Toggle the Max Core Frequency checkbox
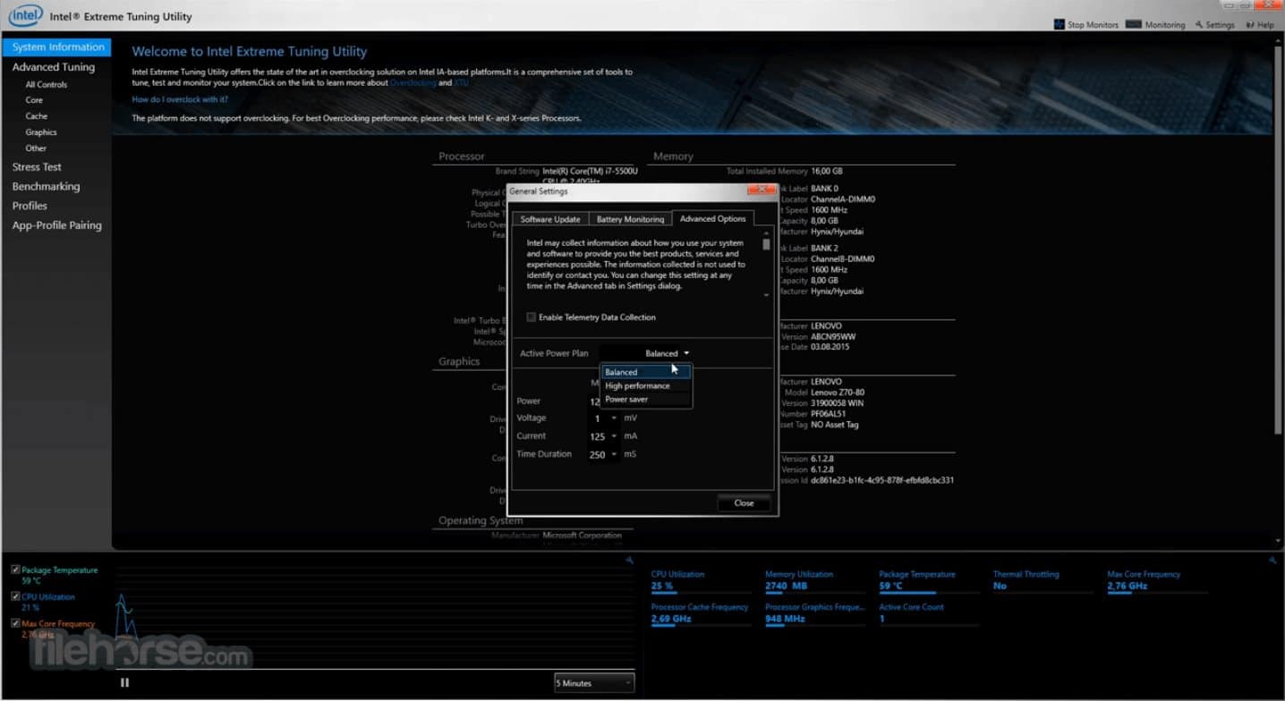This screenshot has height=701, width=1285. point(15,623)
